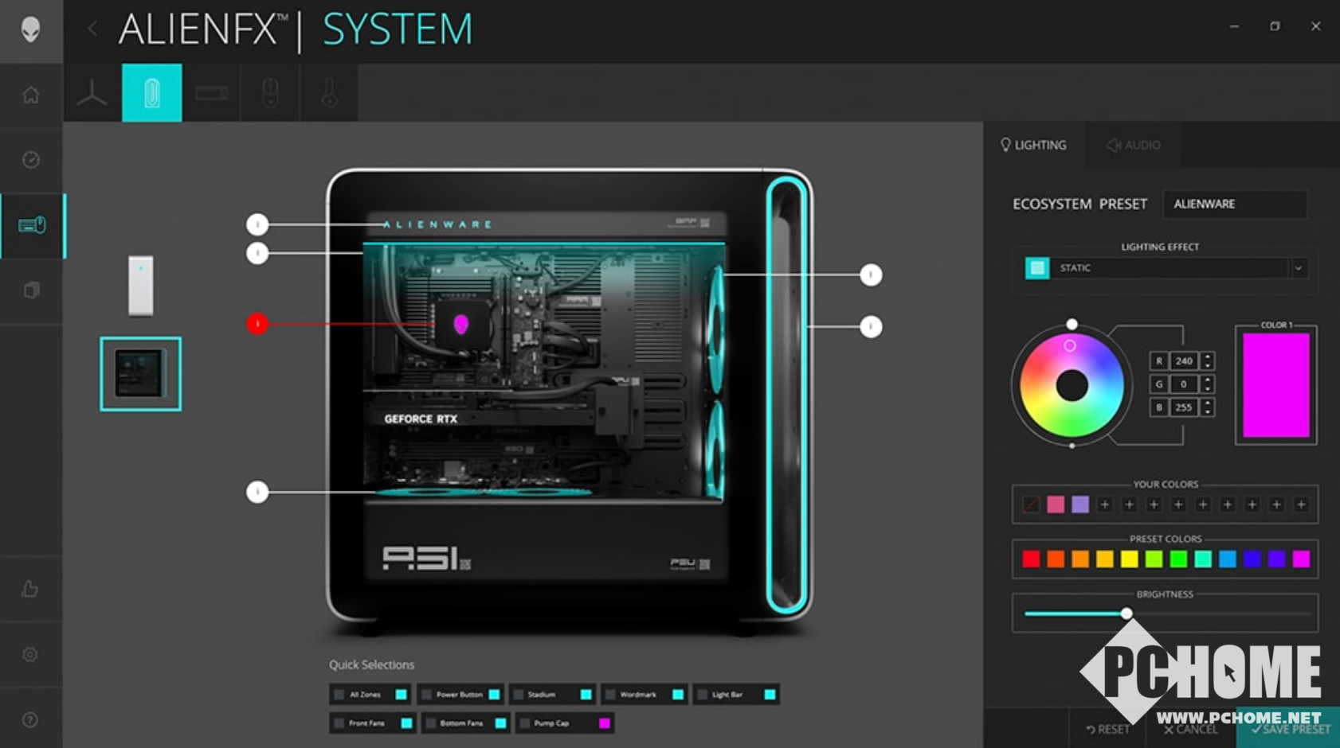Click the thumbs-up feedback icon in sidebar
This screenshot has height=748, width=1340.
click(30, 589)
